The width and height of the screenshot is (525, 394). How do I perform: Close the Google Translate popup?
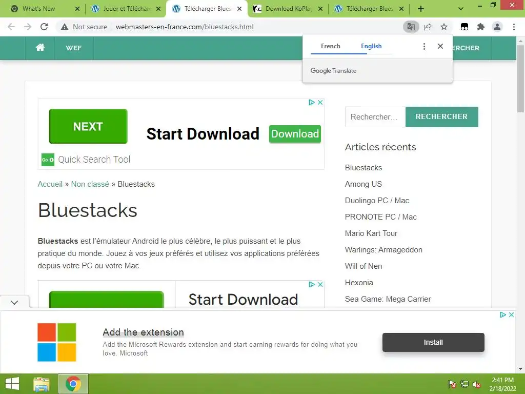[x=440, y=46]
